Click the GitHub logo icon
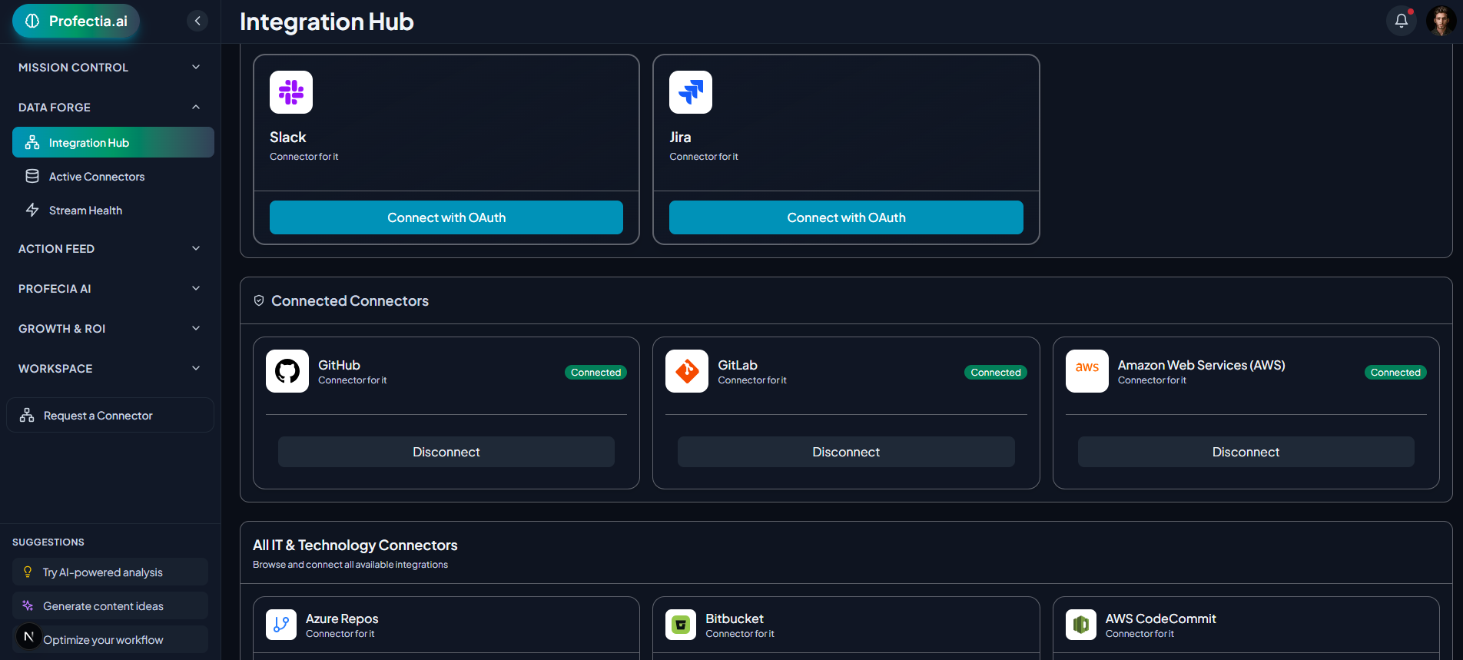The height and width of the screenshot is (660, 1463). tap(287, 371)
